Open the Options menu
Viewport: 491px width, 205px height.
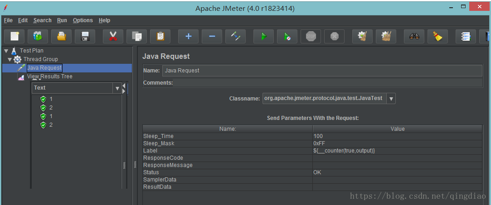[x=83, y=20]
